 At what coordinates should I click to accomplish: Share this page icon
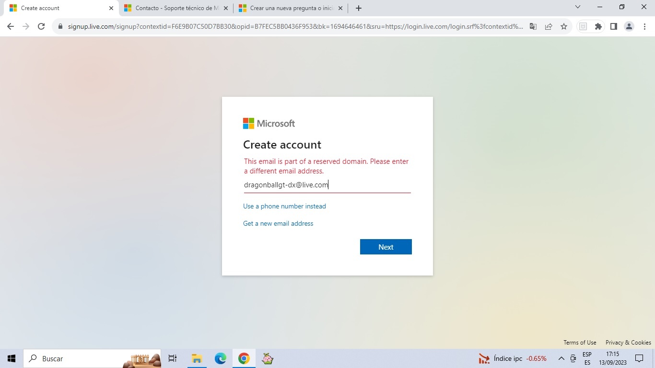[x=549, y=26]
